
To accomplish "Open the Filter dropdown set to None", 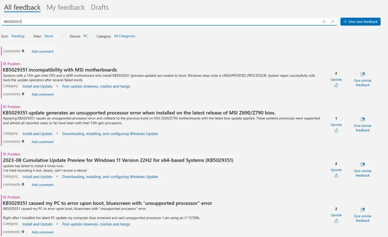I will pos(49,36).
